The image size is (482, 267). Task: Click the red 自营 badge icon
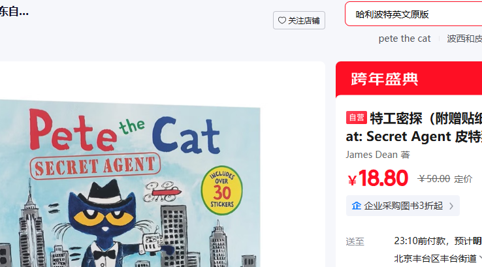pyautogui.click(x=356, y=118)
